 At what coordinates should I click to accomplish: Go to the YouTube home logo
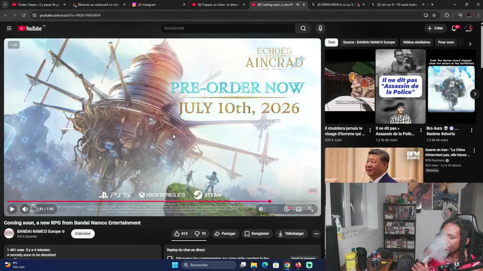pyautogui.click(x=30, y=28)
